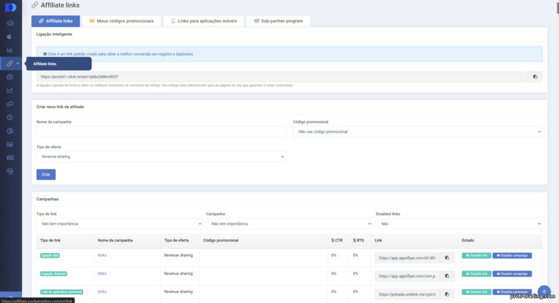Screen dimensions: 559x303
Task: Click the smart link URL field
Action: (282, 77)
